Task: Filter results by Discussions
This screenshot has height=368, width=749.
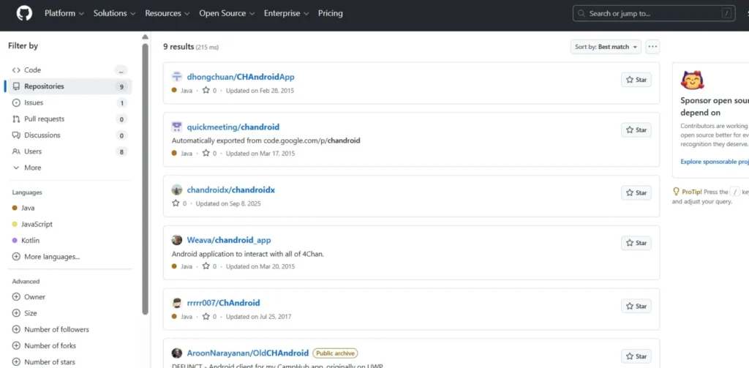Action: click(69, 135)
